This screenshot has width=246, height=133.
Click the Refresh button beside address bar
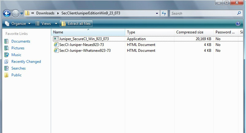pyautogui.click(x=164, y=13)
